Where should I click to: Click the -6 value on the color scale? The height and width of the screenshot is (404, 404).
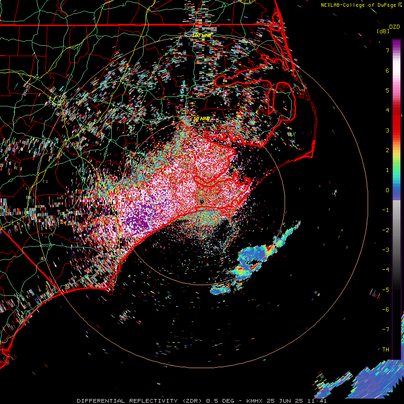point(386,309)
